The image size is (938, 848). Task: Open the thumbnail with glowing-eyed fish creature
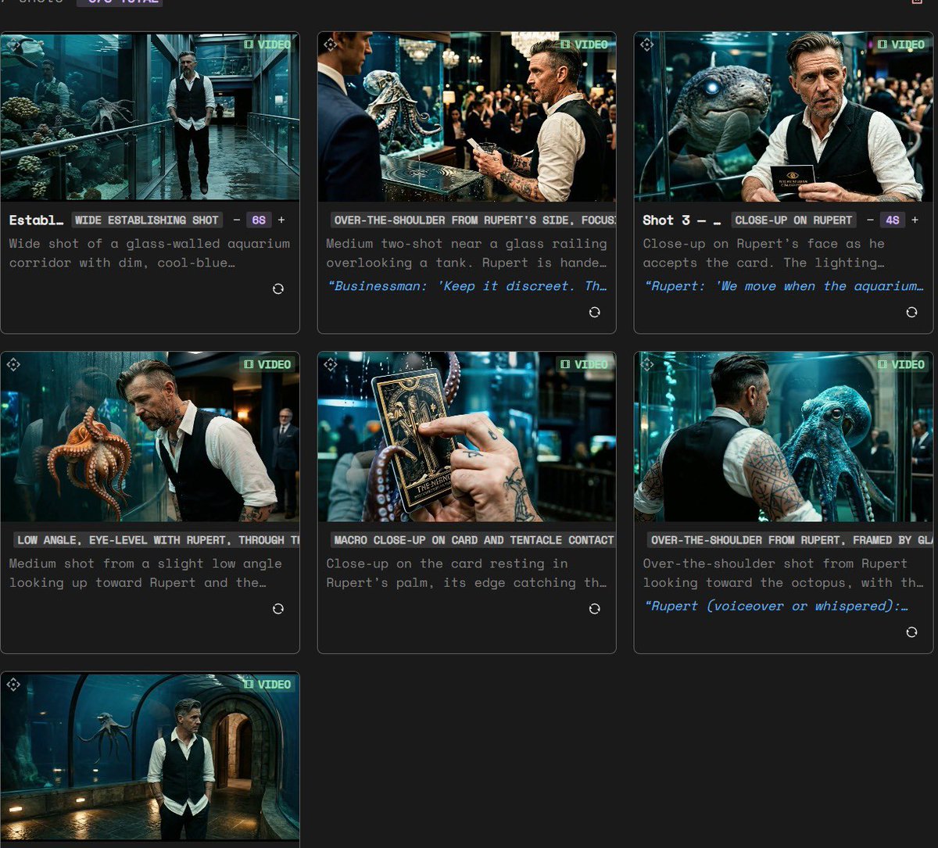[783, 116]
